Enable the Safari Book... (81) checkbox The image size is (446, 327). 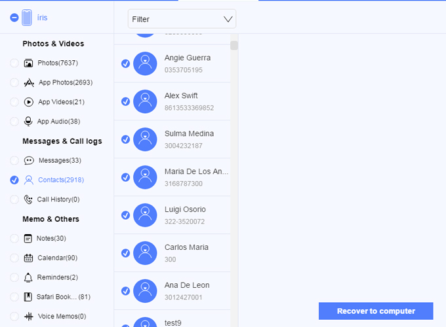pos(14,297)
